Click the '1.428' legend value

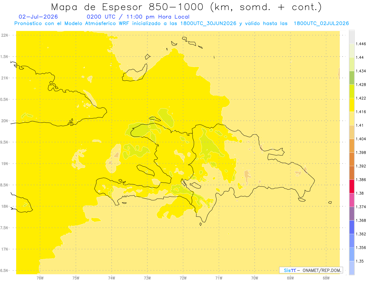[x=361, y=85]
